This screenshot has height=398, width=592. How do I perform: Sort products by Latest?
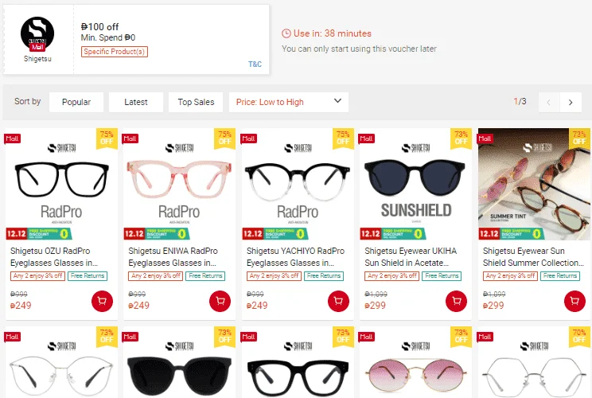tap(136, 102)
